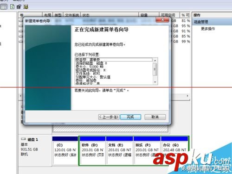Click the 卷 column header
The height and width of the screenshot is (174, 232).
click(x=31, y=15)
